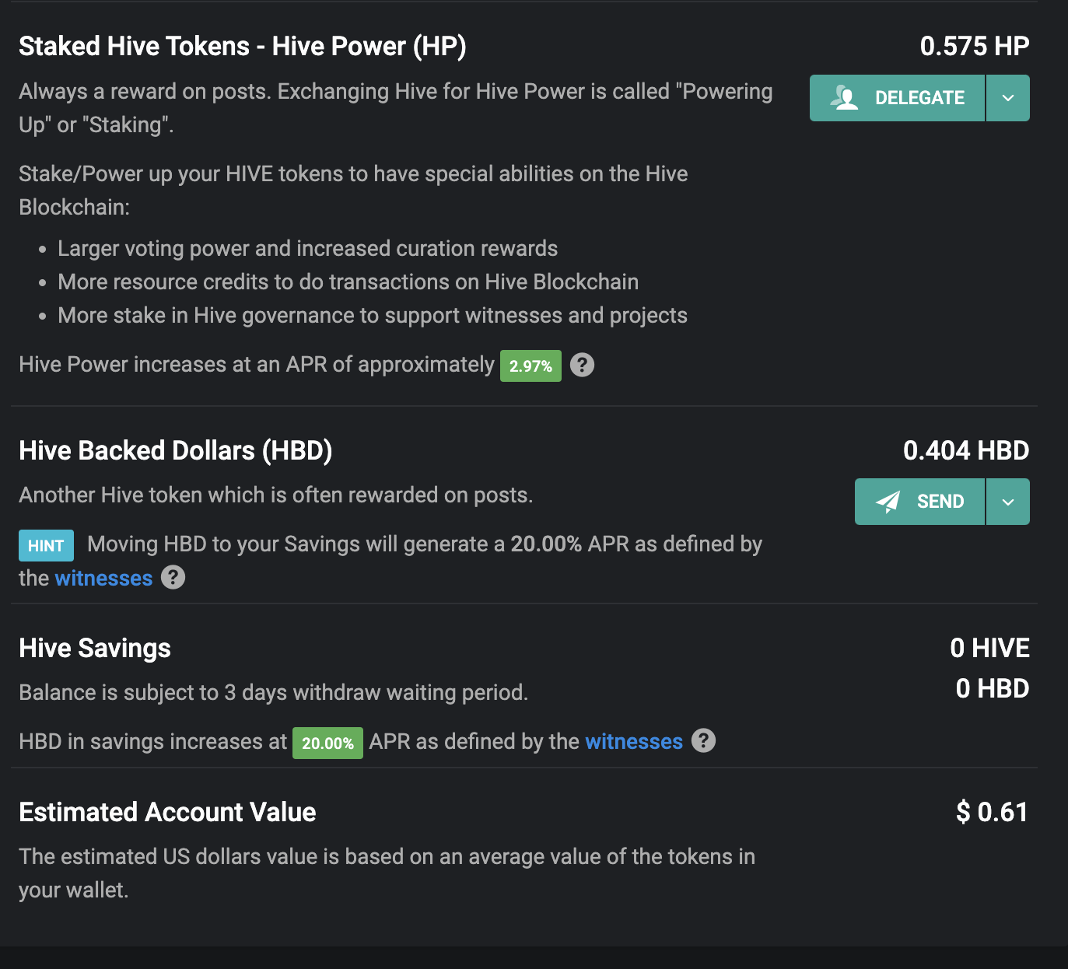Click the Hive Backed Dollars (HBD) heading
This screenshot has width=1068, height=969.
click(x=176, y=450)
